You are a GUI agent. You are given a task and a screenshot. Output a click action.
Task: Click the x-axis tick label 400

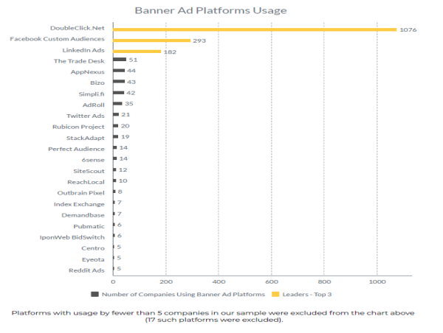click(219, 281)
